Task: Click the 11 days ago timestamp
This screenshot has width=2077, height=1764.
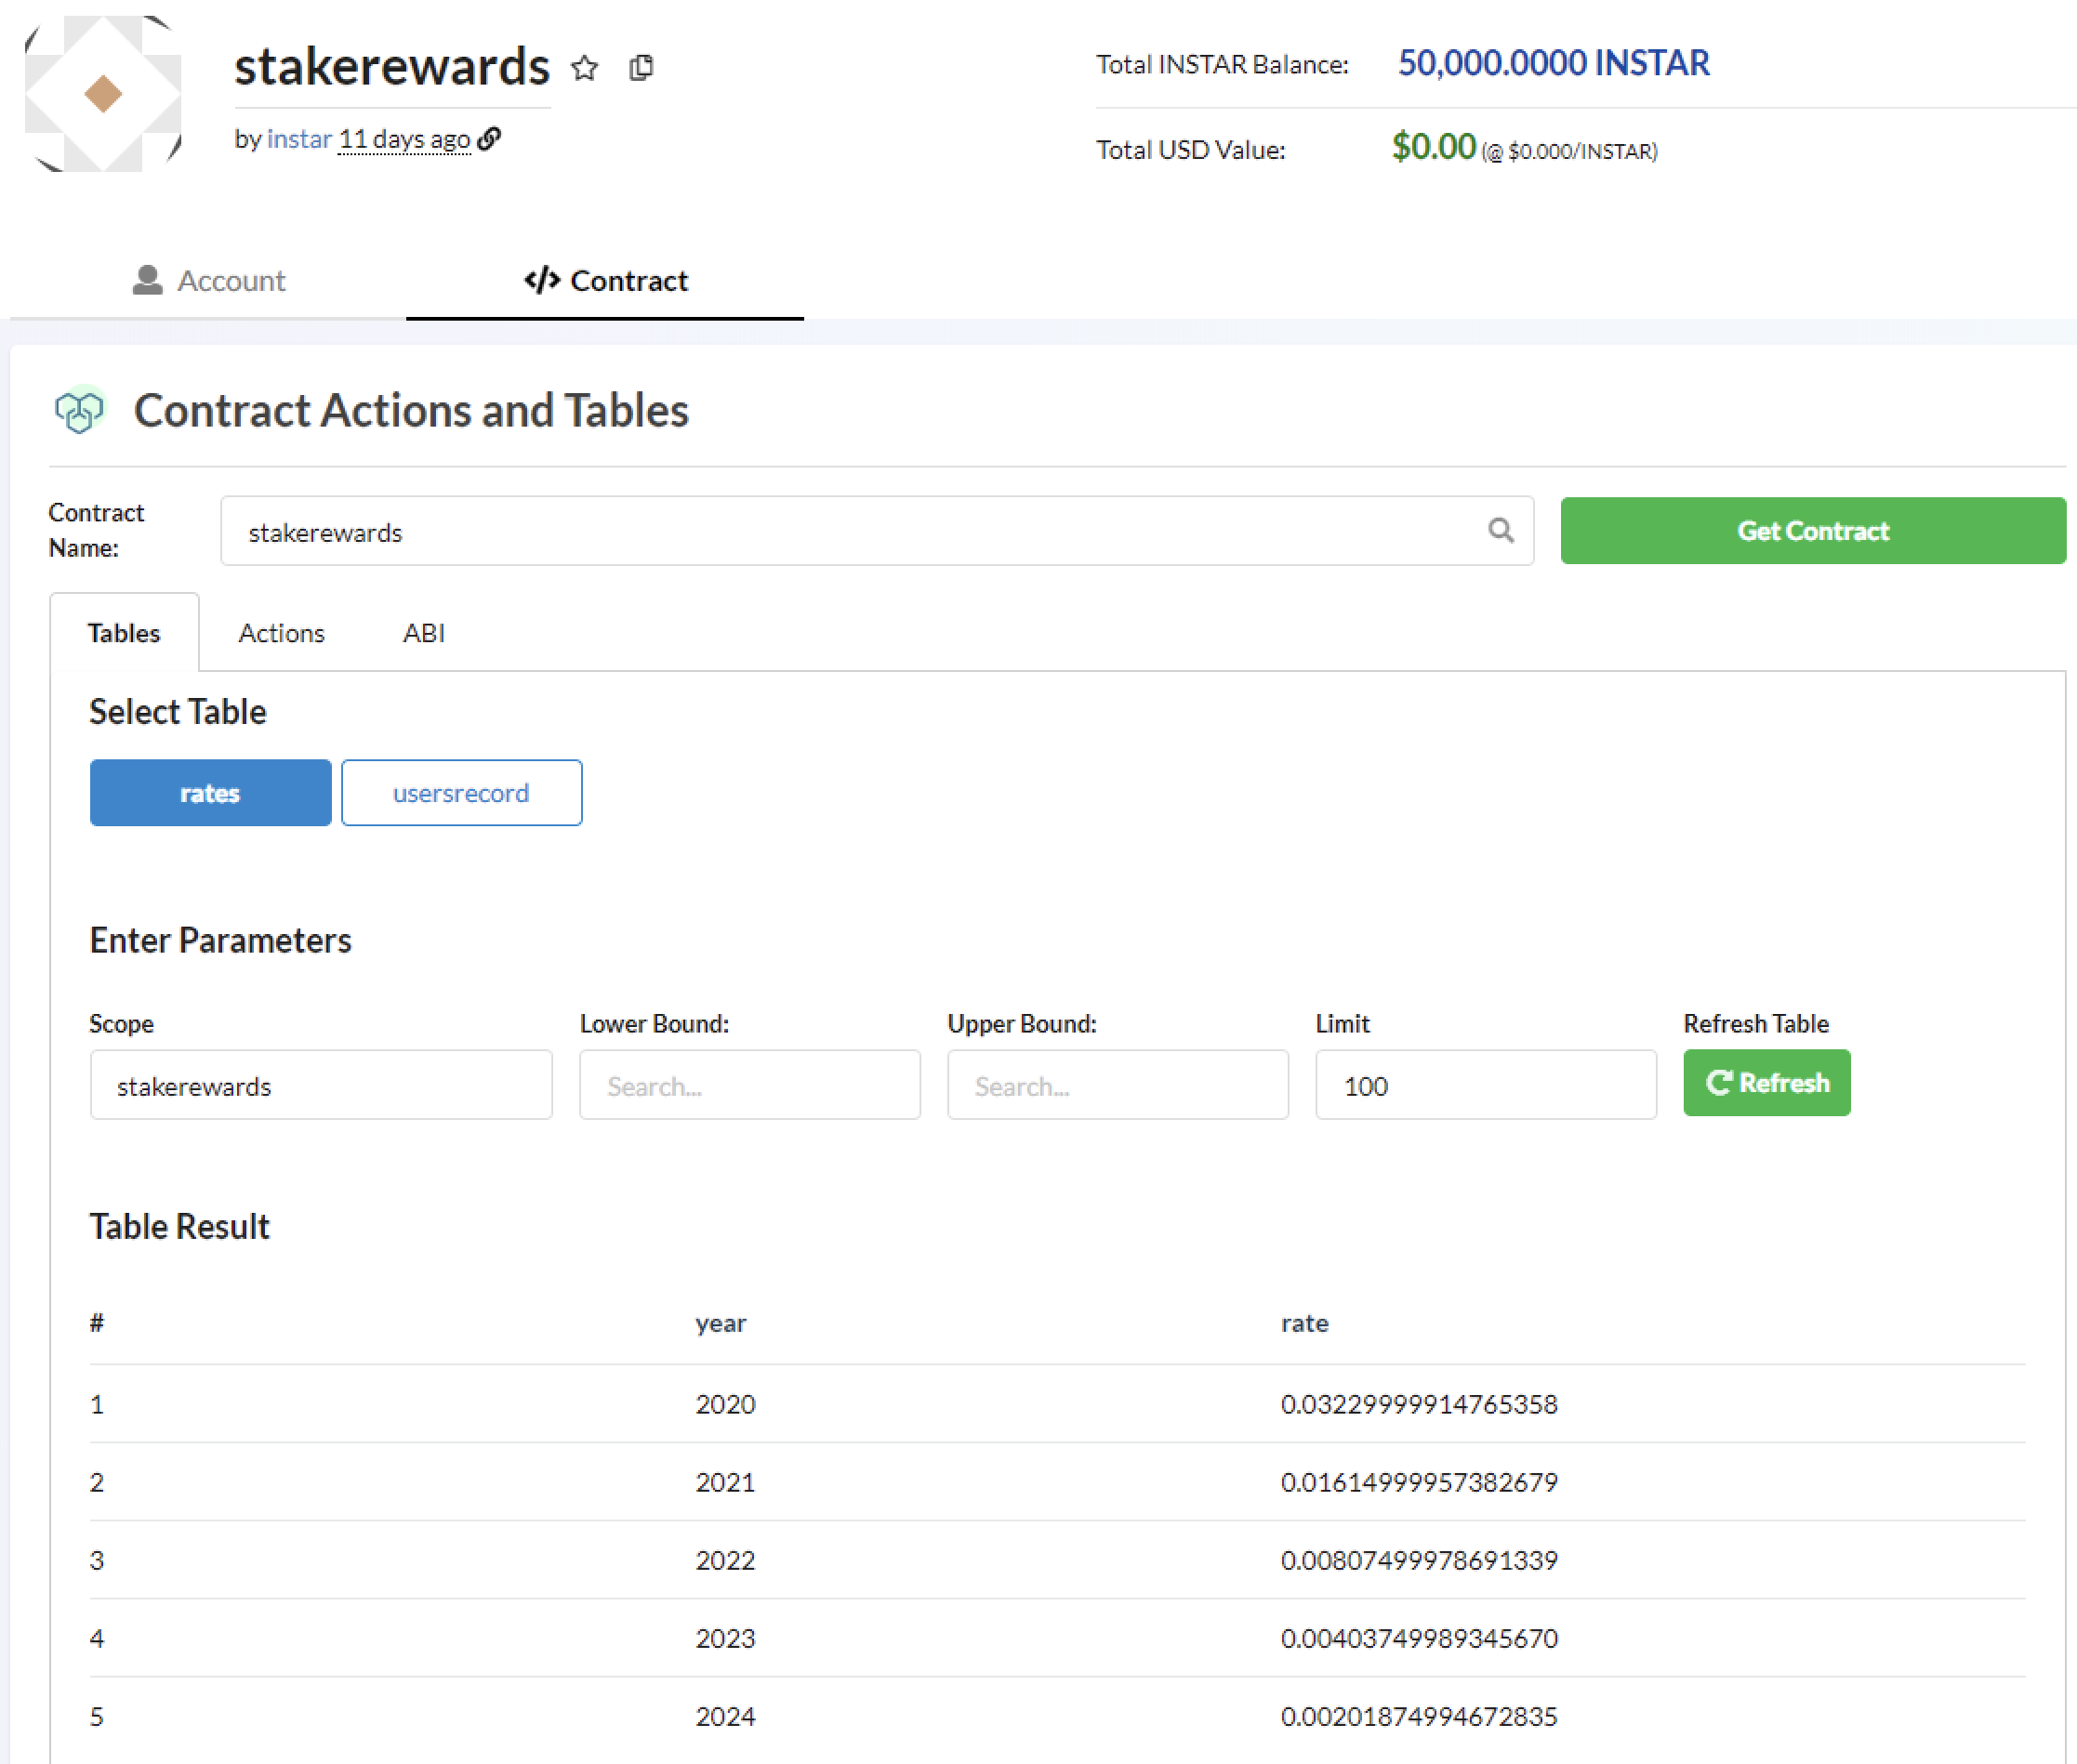Action: (404, 139)
